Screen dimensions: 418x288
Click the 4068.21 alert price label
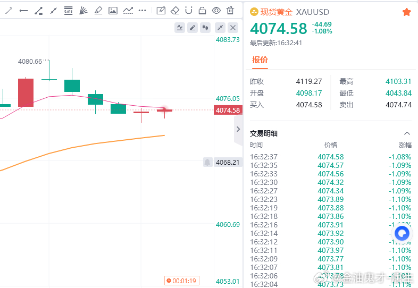click(x=228, y=162)
